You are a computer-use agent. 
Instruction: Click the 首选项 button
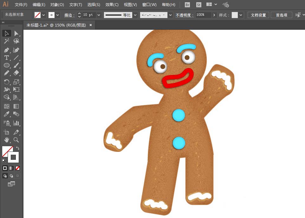click(282, 15)
